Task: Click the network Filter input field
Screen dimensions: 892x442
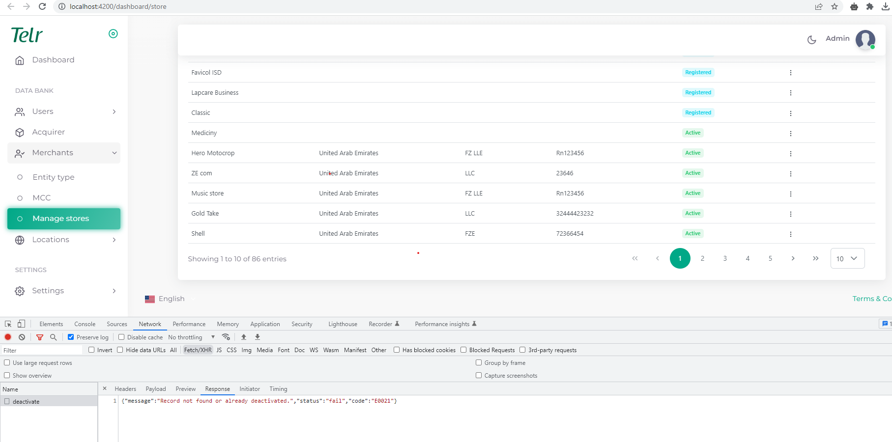Action: point(42,350)
